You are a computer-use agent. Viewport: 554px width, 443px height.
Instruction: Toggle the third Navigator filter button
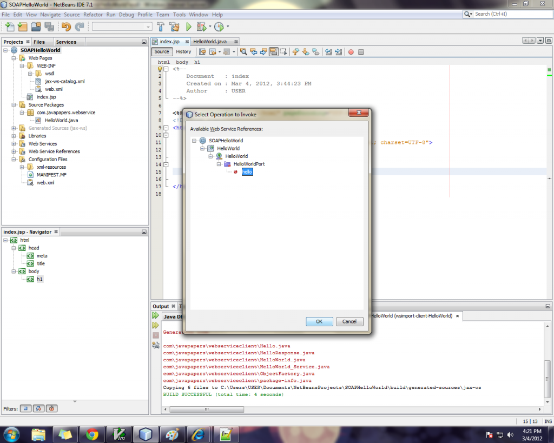pyautogui.click(x=52, y=408)
